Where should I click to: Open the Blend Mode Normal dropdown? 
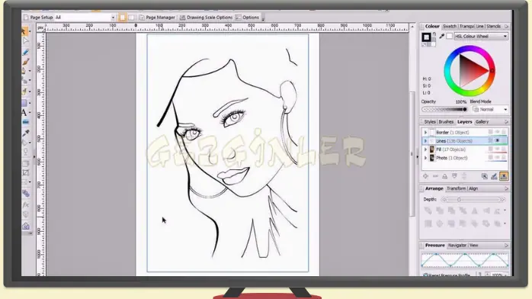490,109
